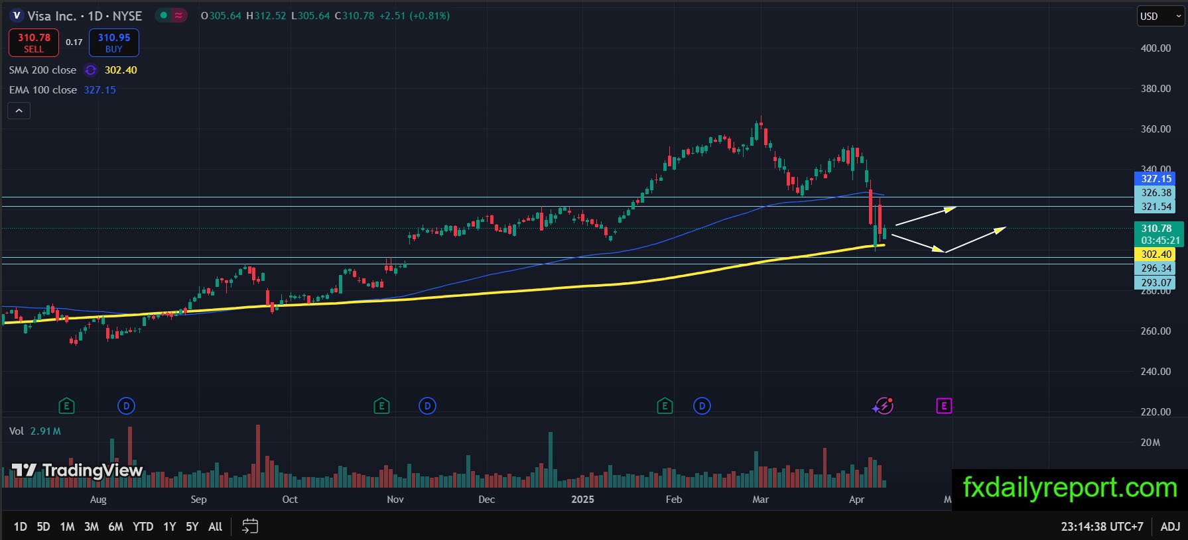Open the late-July earnings marker

(x=66, y=405)
